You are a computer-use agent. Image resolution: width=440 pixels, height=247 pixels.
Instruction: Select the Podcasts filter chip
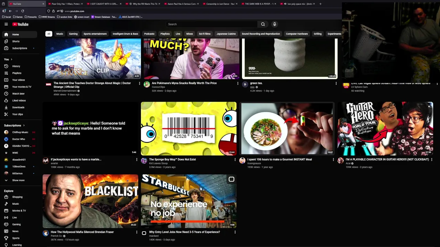pyautogui.click(x=149, y=34)
